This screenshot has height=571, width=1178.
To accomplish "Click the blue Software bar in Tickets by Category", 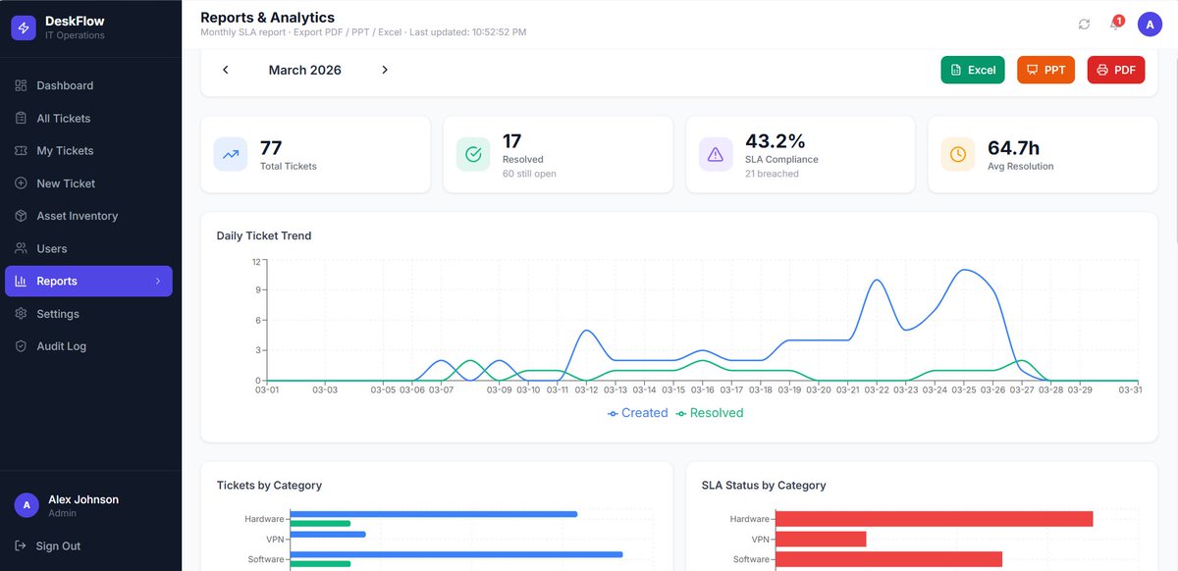I will pyautogui.click(x=456, y=554).
